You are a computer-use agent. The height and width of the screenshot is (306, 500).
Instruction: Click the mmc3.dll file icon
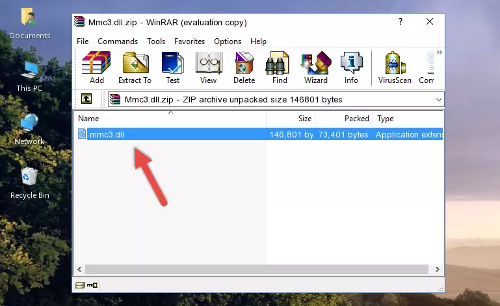coord(82,134)
